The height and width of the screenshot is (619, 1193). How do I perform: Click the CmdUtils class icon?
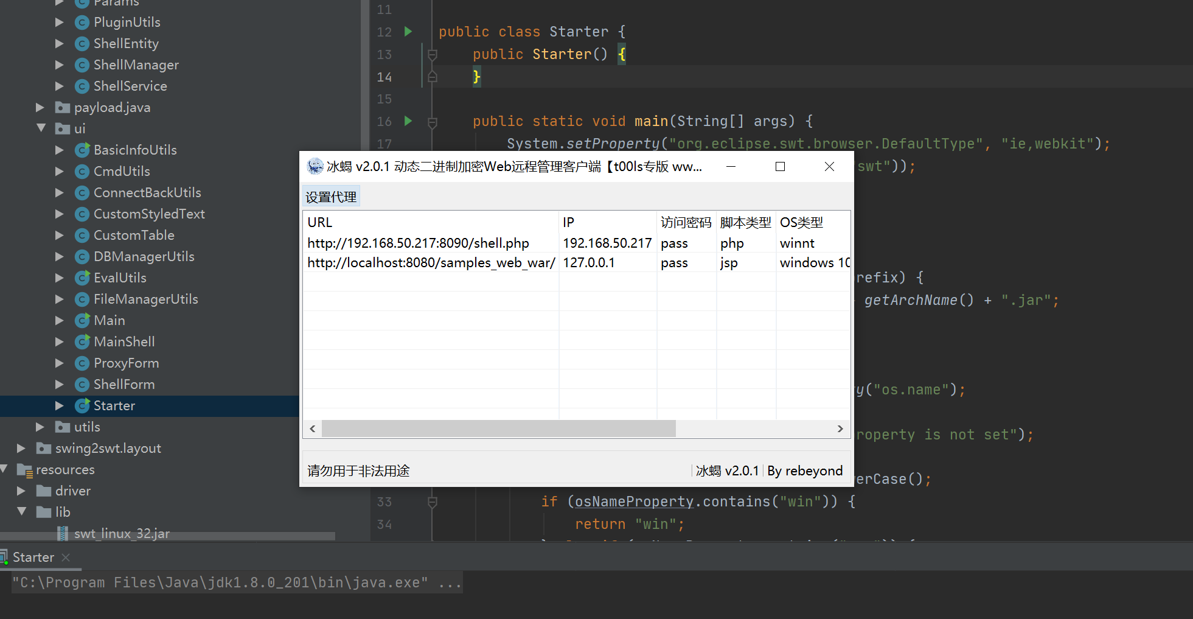point(82,172)
